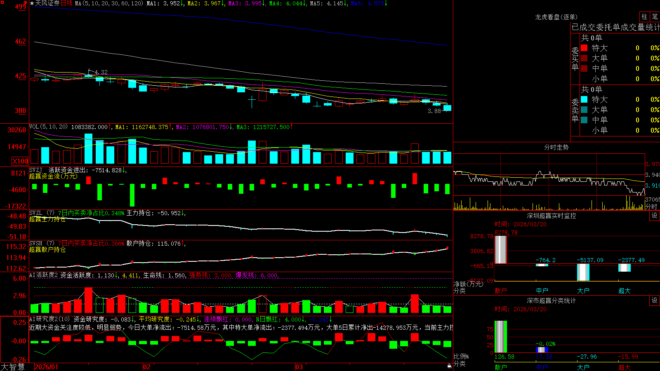Viewport: 660px width, 371px height.
Task: Click the AI活跃度2 indicator label
Action: pos(44,275)
